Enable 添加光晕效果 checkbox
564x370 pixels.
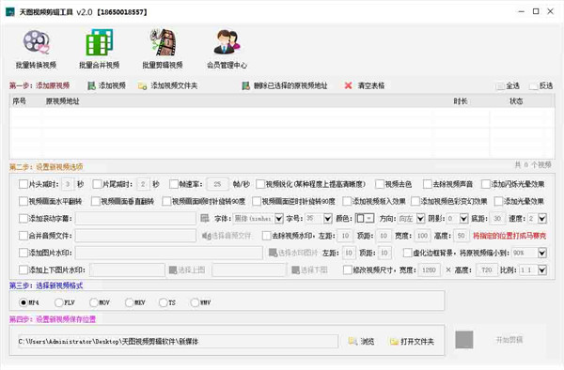click(498, 201)
